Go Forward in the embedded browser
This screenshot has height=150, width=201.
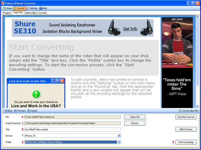(x=20, y=111)
